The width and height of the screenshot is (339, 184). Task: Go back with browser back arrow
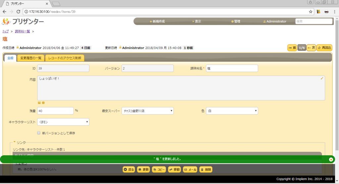pyautogui.click(x=5, y=12)
